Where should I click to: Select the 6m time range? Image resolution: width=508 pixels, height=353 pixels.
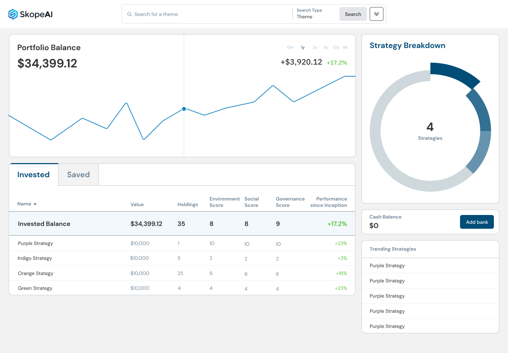[x=290, y=47]
